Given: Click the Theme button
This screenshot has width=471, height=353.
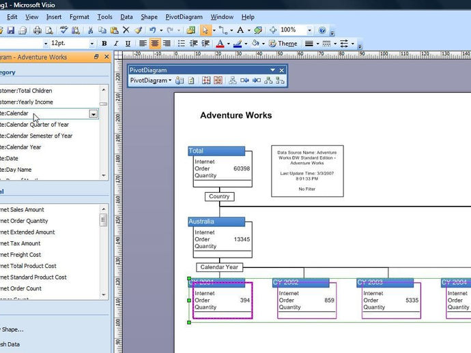Looking at the screenshot, I should point(283,44).
